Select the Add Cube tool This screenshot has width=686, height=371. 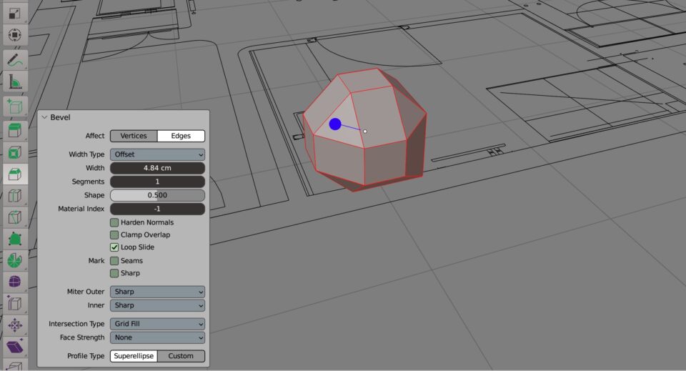pyautogui.click(x=14, y=107)
